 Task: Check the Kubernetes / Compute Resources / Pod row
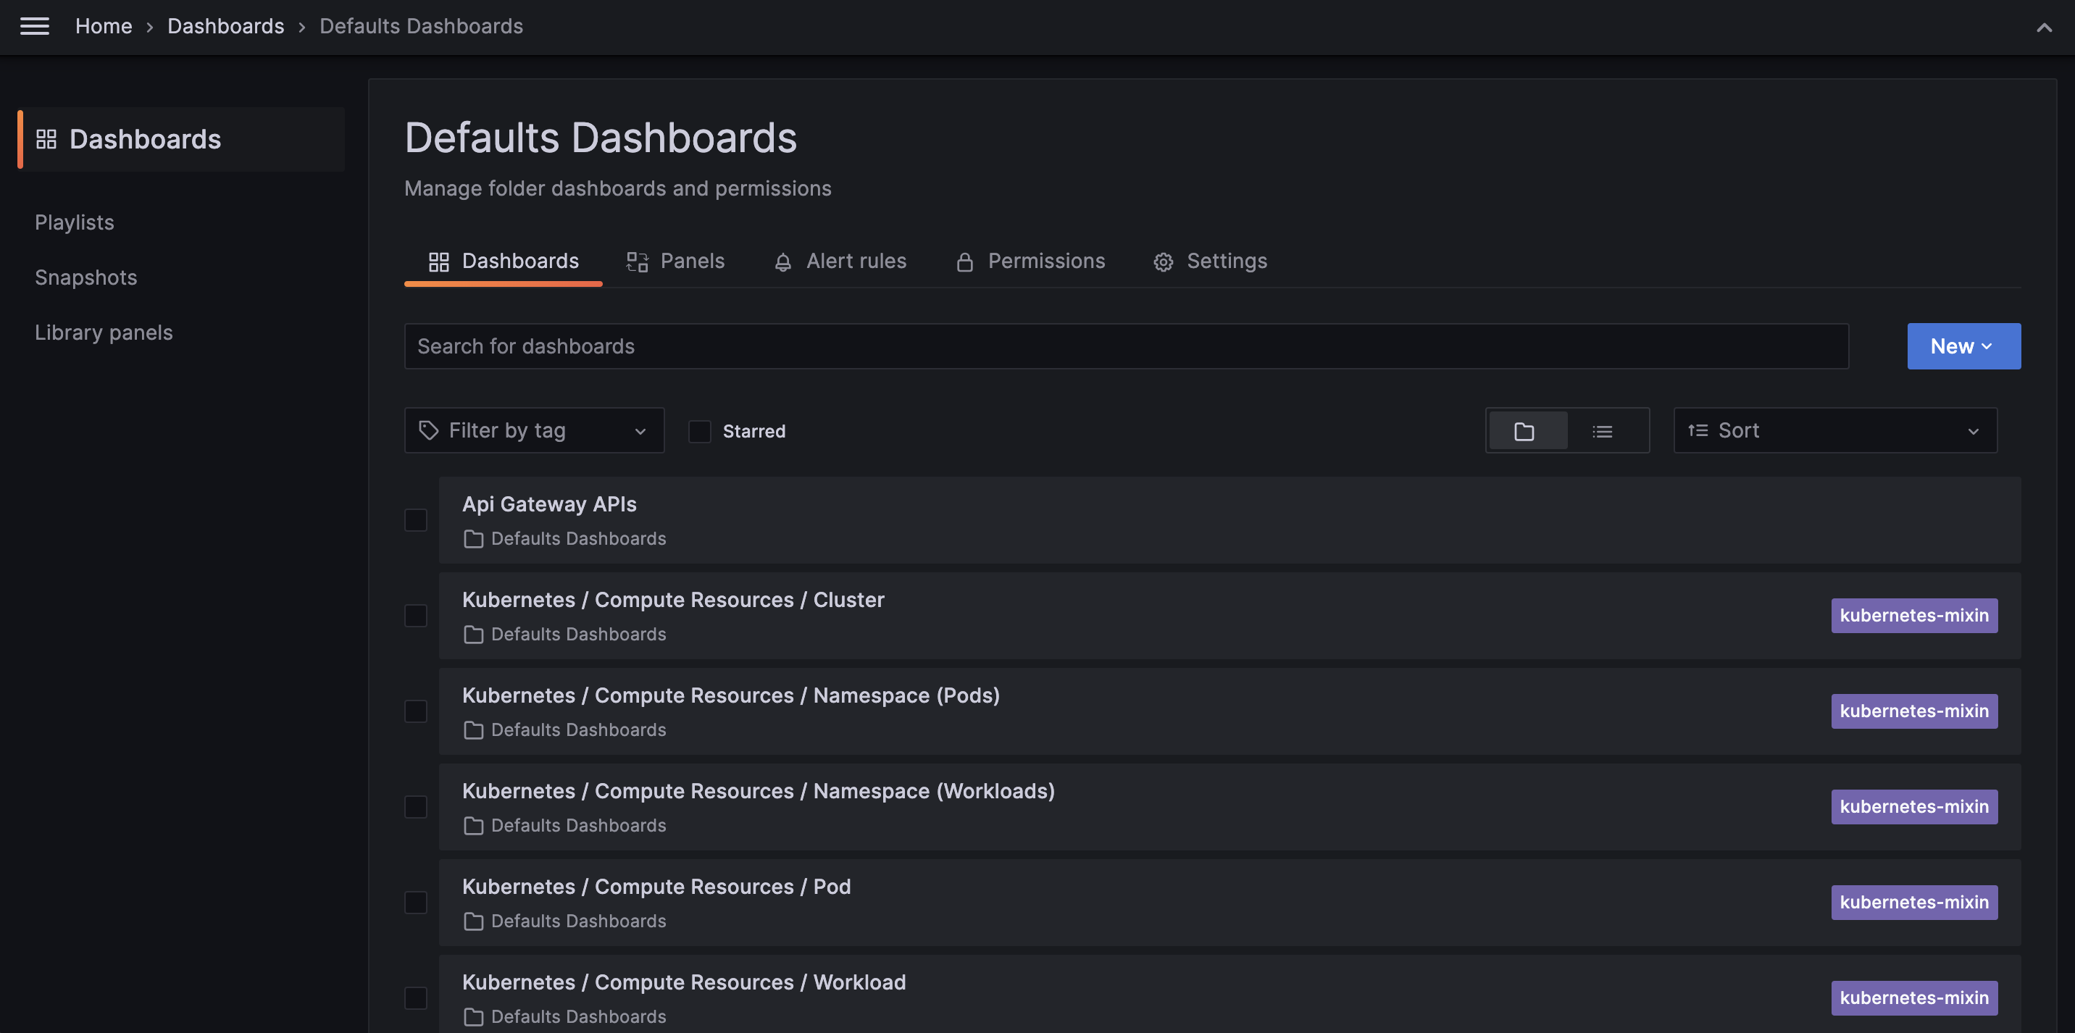point(416,903)
